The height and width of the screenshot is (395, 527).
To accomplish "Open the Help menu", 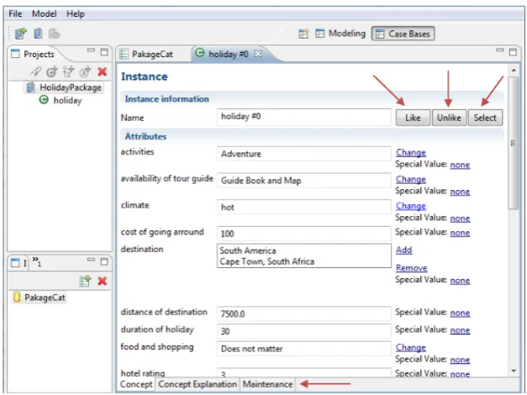I will pos(76,13).
